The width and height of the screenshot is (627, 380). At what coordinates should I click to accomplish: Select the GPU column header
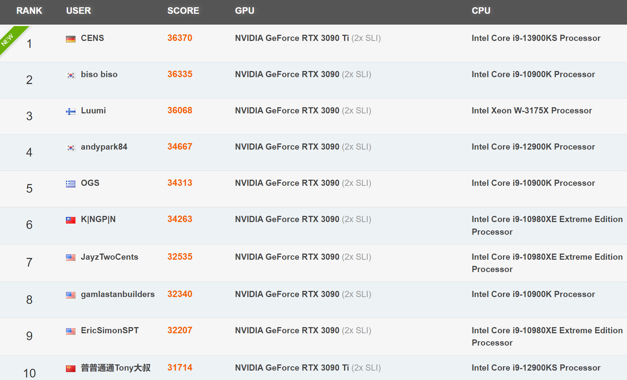tap(245, 11)
